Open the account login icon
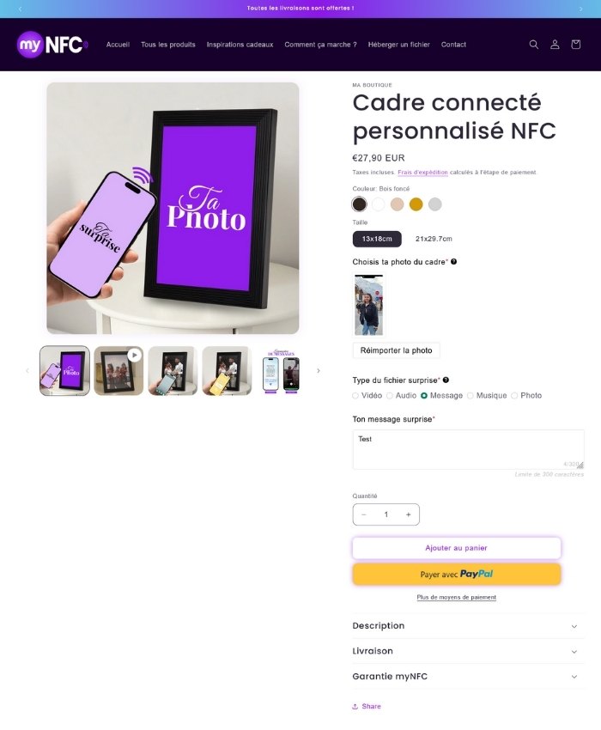 (x=555, y=44)
